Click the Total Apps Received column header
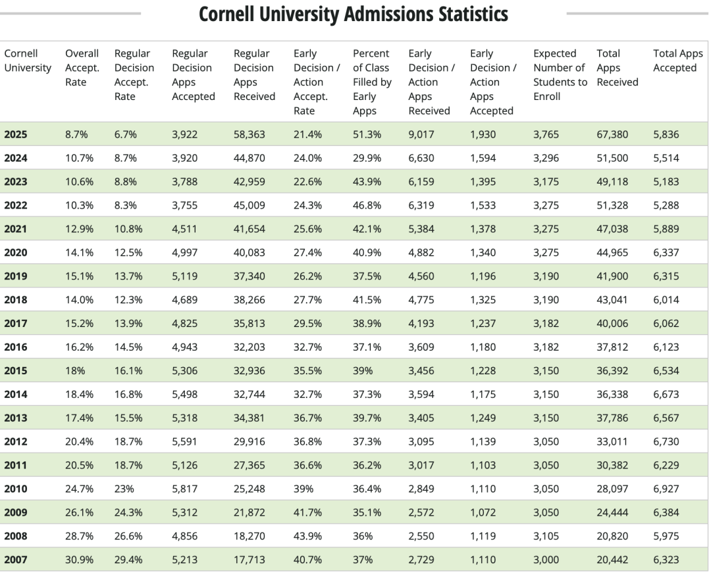The height and width of the screenshot is (573, 711). coord(617,67)
